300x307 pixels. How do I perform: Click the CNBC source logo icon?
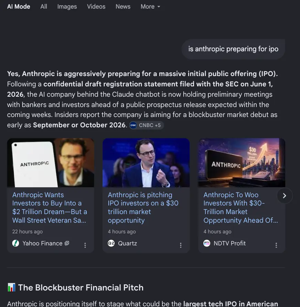coord(133,125)
